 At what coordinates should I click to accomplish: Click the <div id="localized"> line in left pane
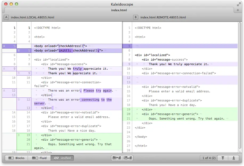pyautogui.click(x=52, y=60)
